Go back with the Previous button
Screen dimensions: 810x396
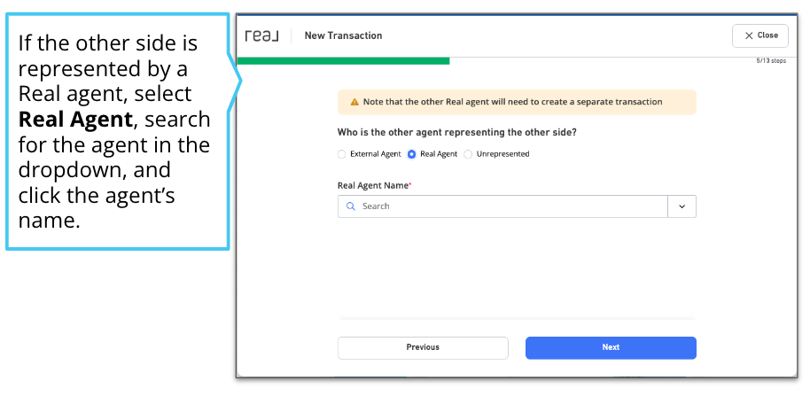tap(423, 347)
